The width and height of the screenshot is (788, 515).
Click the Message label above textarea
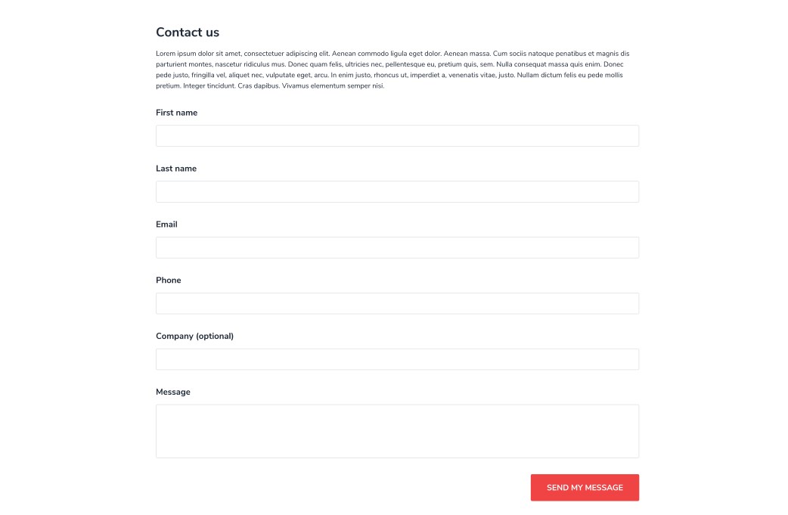pyautogui.click(x=173, y=392)
